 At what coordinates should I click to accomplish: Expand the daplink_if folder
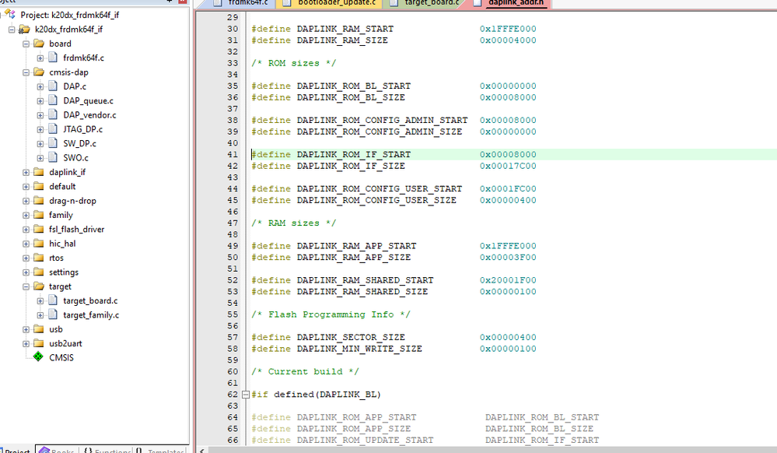[x=26, y=172]
